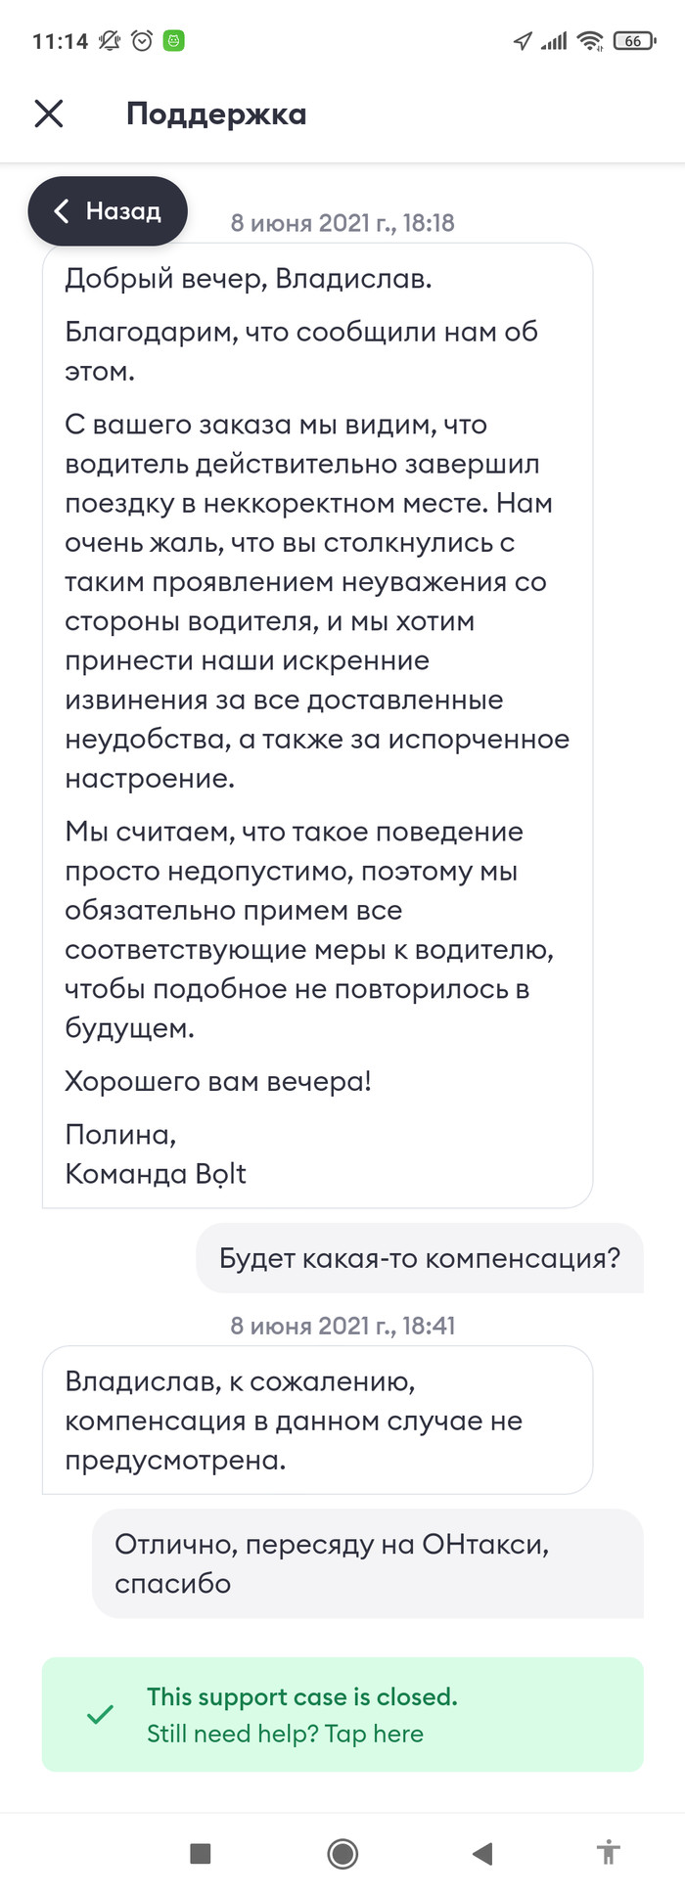This screenshot has height=1895, width=685.
Task: Tap the Wi-Fi status icon
Action: [589, 41]
